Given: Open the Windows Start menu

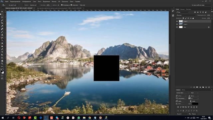Looking at the screenshot, I should (3, 118).
